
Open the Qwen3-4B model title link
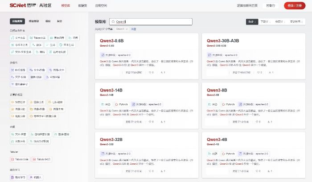(217, 139)
